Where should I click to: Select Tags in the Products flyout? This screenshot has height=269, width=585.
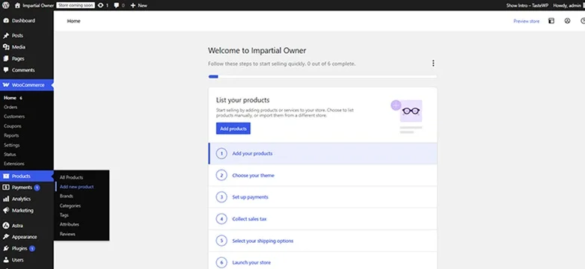pyautogui.click(x=64, y=215)
